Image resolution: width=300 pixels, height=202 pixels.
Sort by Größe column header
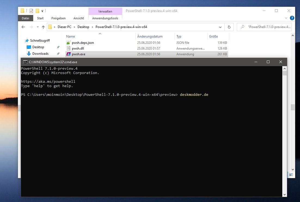[213, 36]
